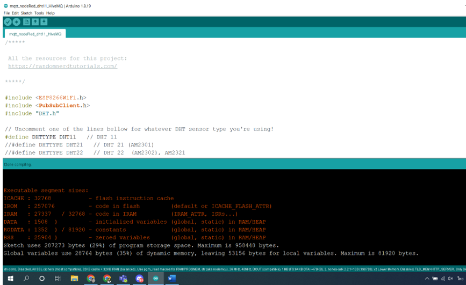Open Discord from the taskbar
Screen dimensions: 466x285
(x=139, y=279)
